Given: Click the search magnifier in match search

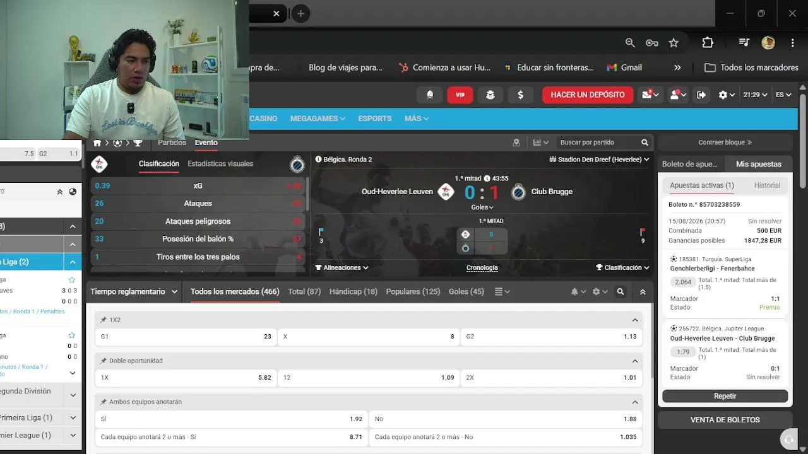Looking at the screenshot, I should point(645,143).
